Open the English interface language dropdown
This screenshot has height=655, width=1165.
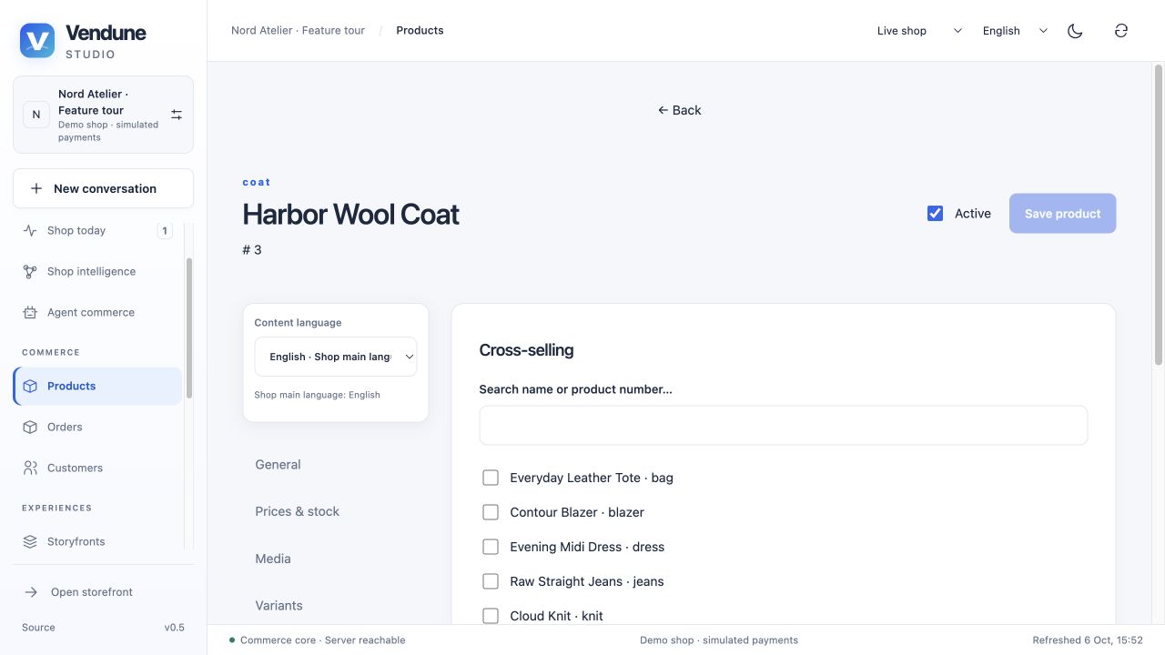[1015, 31]
